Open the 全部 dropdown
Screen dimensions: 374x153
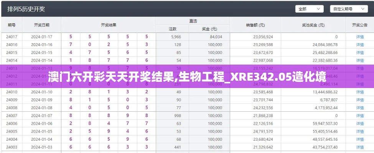(x=309, y=9)
